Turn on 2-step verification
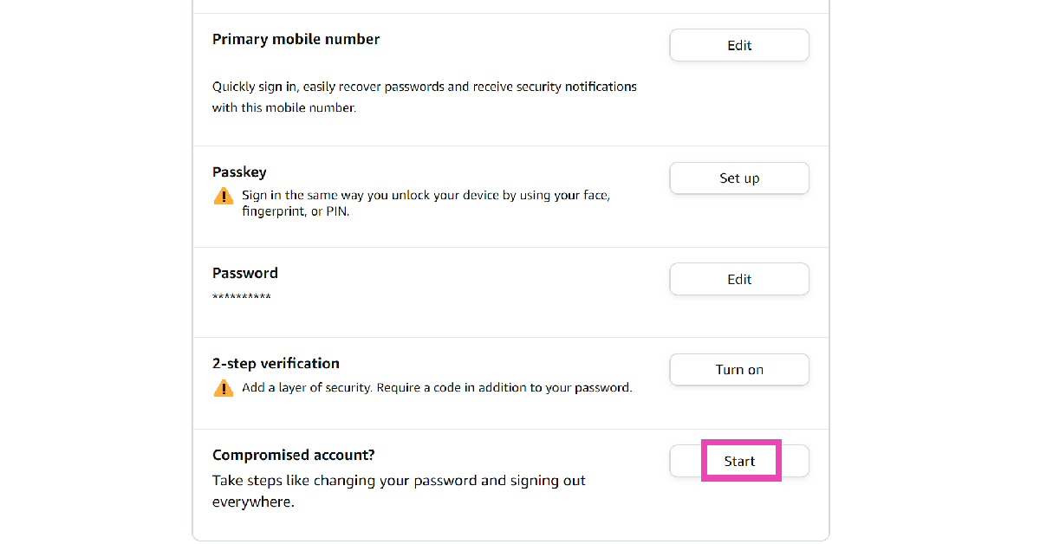1040x544 pixels. click(x=739, y=369)
